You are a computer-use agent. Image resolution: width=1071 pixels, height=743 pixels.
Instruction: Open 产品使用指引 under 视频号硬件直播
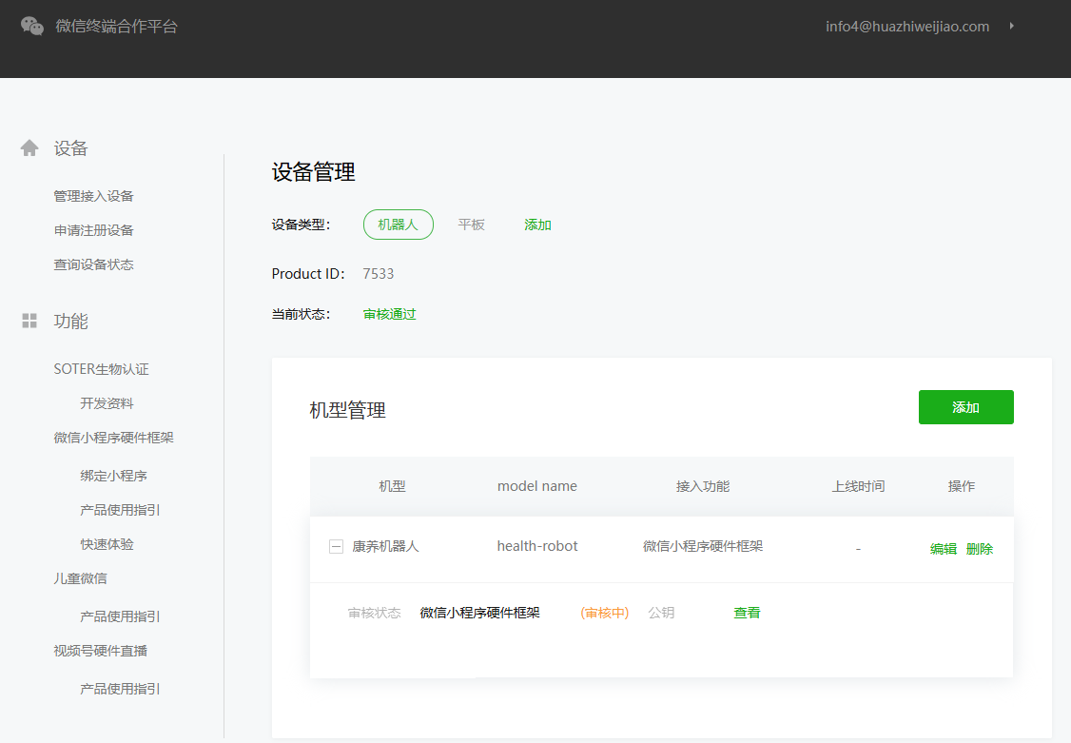click(x=120, y=689)
